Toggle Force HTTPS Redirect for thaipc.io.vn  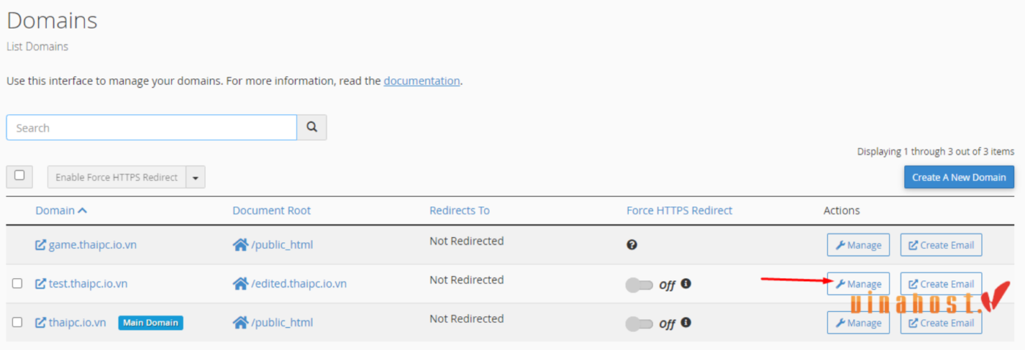click(x=639, y=324)
